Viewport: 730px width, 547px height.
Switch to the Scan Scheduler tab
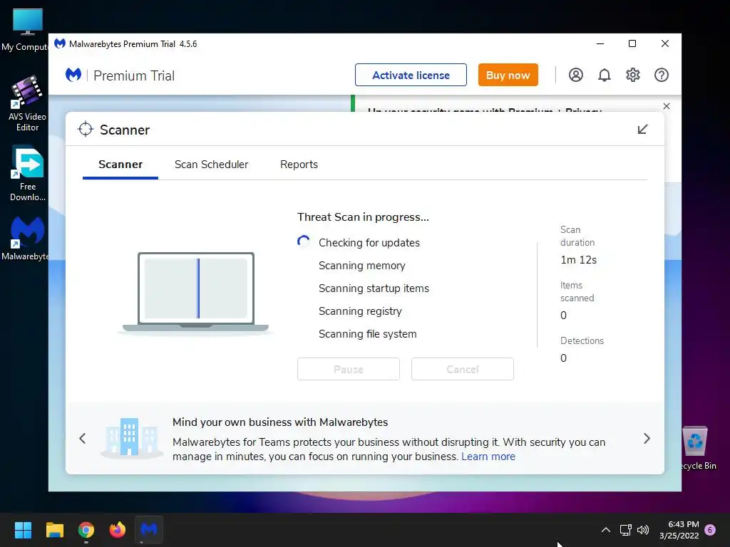pyautogui.click(x=211, y=165)
